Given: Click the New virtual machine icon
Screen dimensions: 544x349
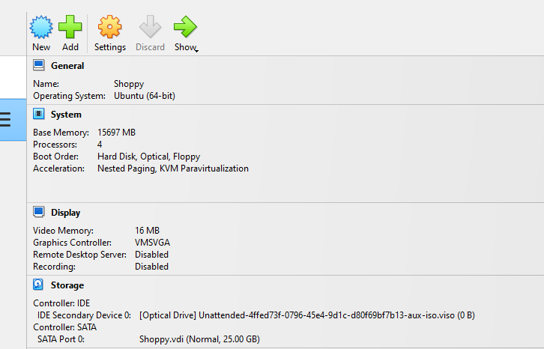Looking at the screenshot, I should coord(41,27).
